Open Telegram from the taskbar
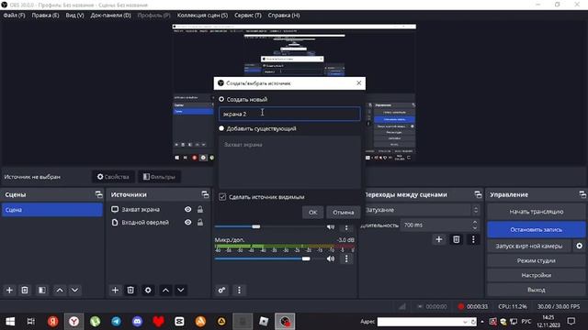The width and height of the screenshot is (588, 330). pos(117,321)
